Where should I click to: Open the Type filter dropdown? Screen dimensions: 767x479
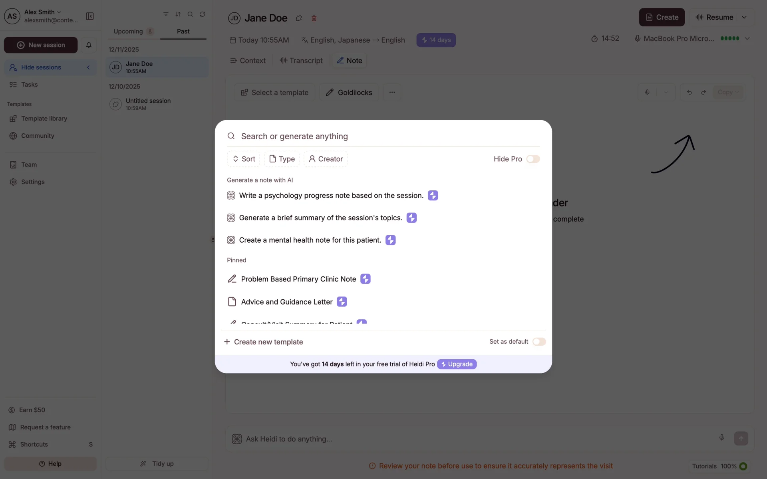point(282,159)
